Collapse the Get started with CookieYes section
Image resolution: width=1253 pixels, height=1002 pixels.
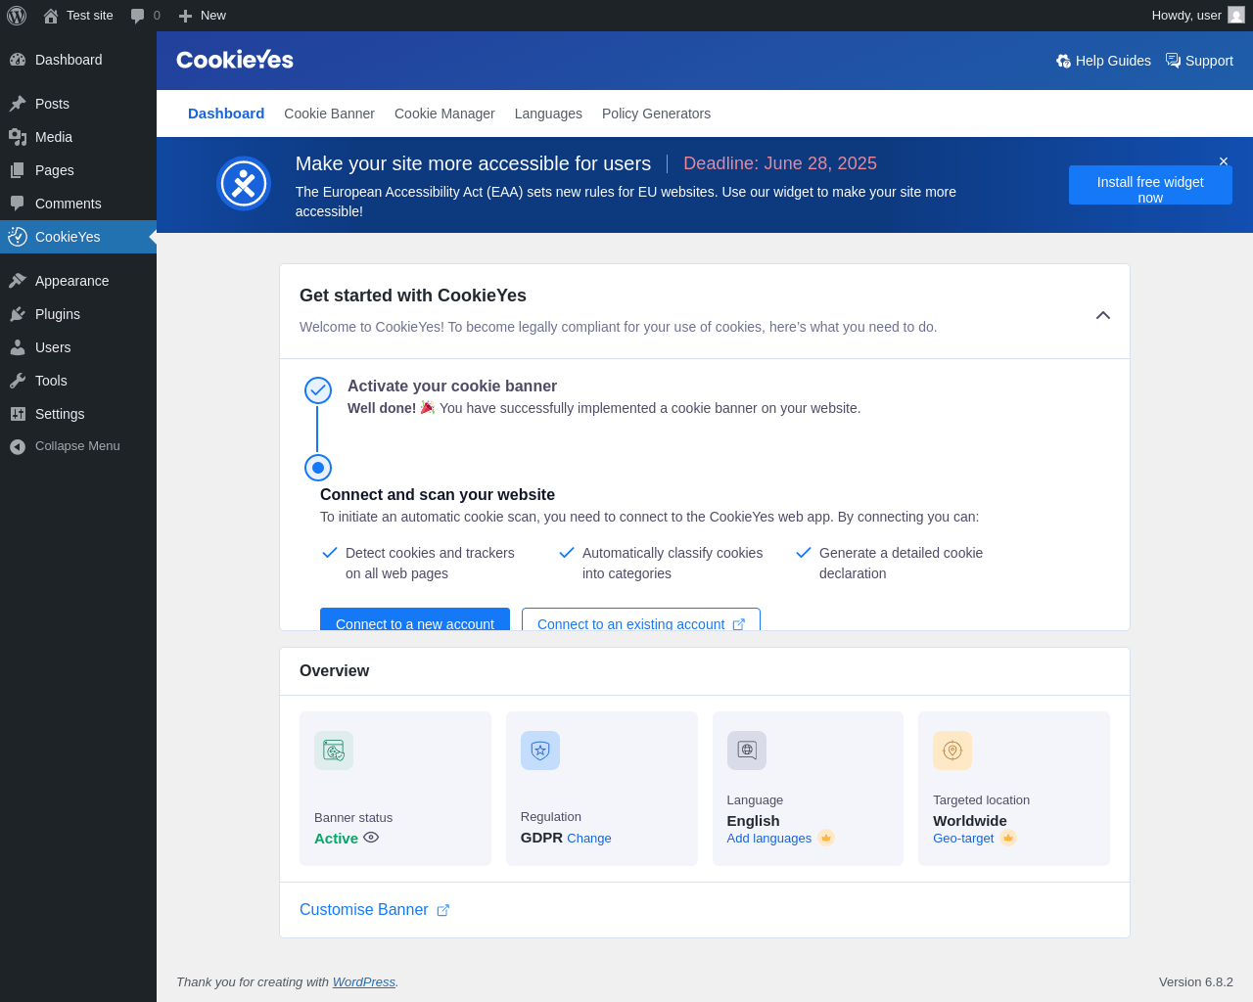pyautogui.click(x=1103, y=315)
